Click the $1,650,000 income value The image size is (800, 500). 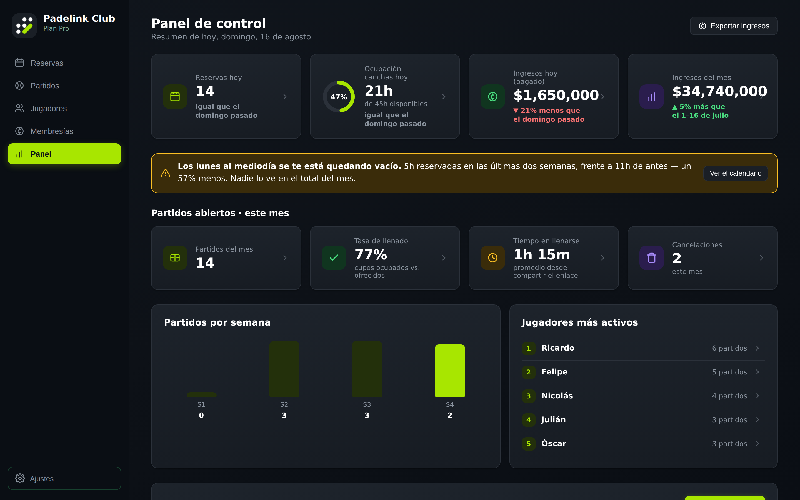click(x=556, y=96)
